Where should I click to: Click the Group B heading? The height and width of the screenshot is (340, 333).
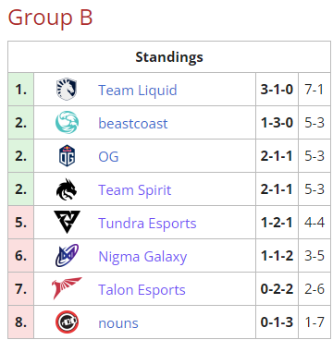tap(50, 18)
